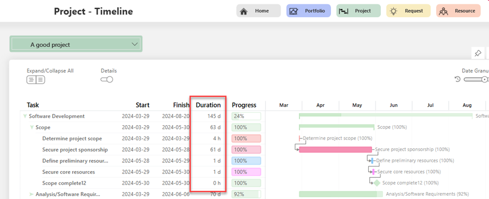Click the Request lightbulb icon

point(394,11)
